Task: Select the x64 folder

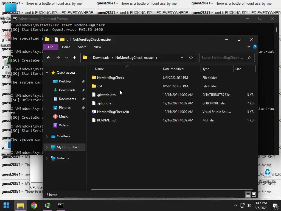Action: (99, 86)
